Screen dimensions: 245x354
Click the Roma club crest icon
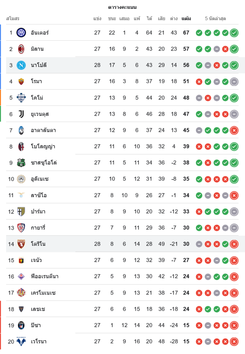point(21,81)
